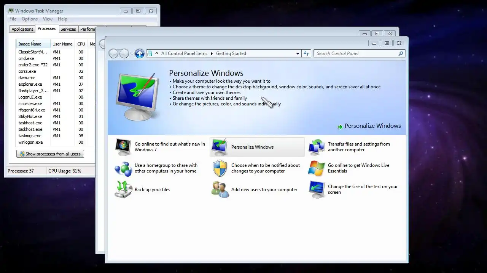Image resolution: width=487 pixels, height=273 pixels.
Task: Select the cruler2.exe *32 process row
Action: click(55, 65)
